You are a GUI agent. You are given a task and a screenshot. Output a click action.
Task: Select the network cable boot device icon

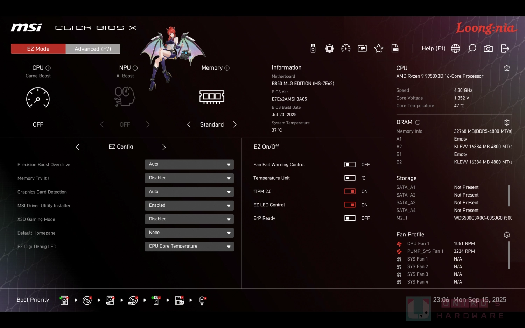pyautogui.click(x=202, y=300)
